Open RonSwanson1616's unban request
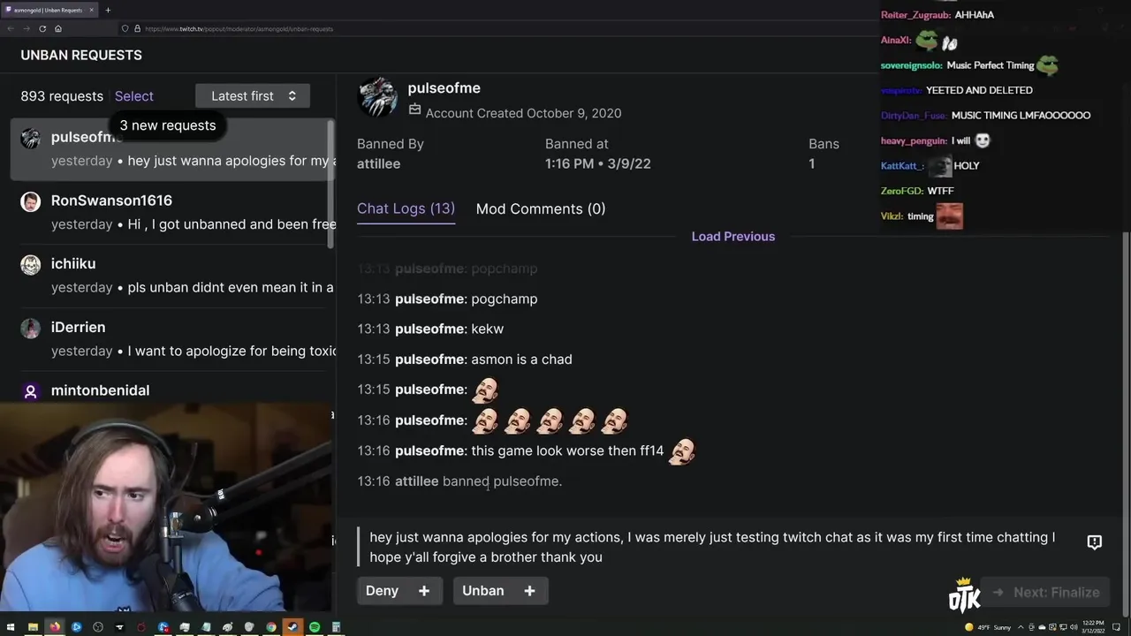Image resolution: width=1131 pixels, height=636 pixels. click(x=173, y=212)
